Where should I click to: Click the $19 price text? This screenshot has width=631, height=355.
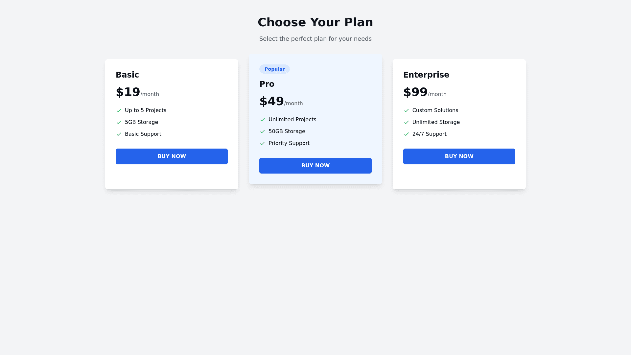point(128,92)
